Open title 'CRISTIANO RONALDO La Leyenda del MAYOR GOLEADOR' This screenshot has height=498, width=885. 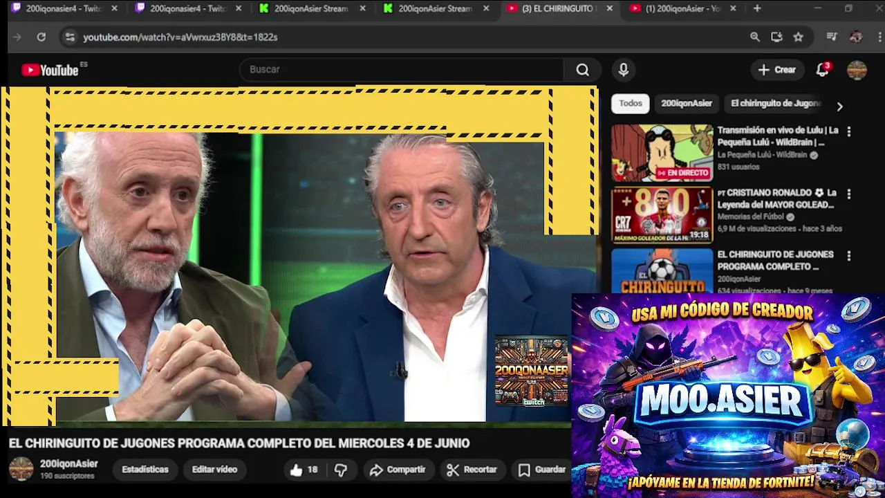(776, 199)
